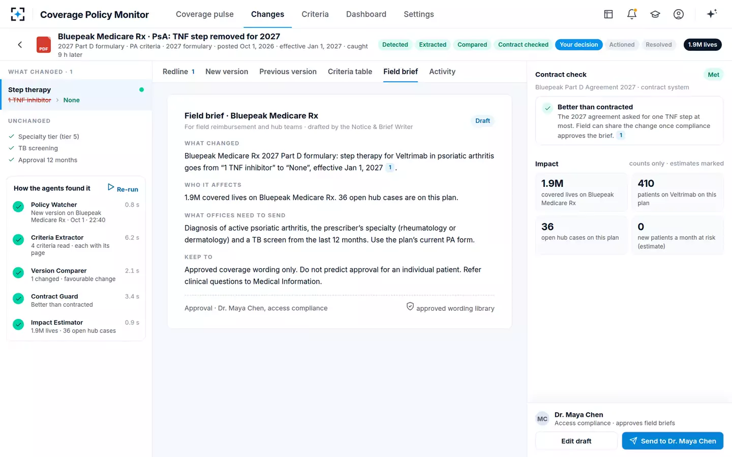Go back using the left chevron arrow
The width and height of the screenshot is (732, 457).
click(20, 45)
